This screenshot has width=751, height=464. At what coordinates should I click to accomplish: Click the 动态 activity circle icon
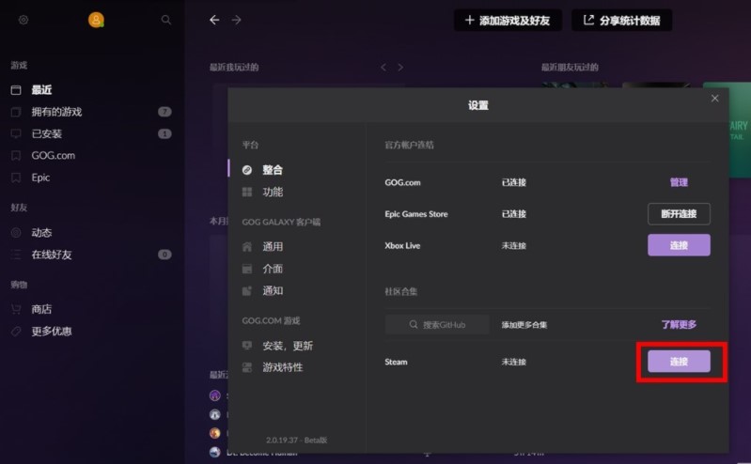click(x=16, y=233)
